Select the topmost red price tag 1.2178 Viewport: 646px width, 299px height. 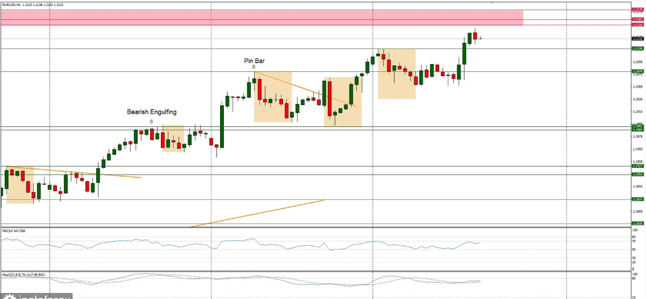point(637,10)
